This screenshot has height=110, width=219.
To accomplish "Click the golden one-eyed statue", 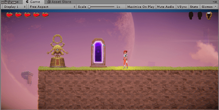I will tap(57, 51).
